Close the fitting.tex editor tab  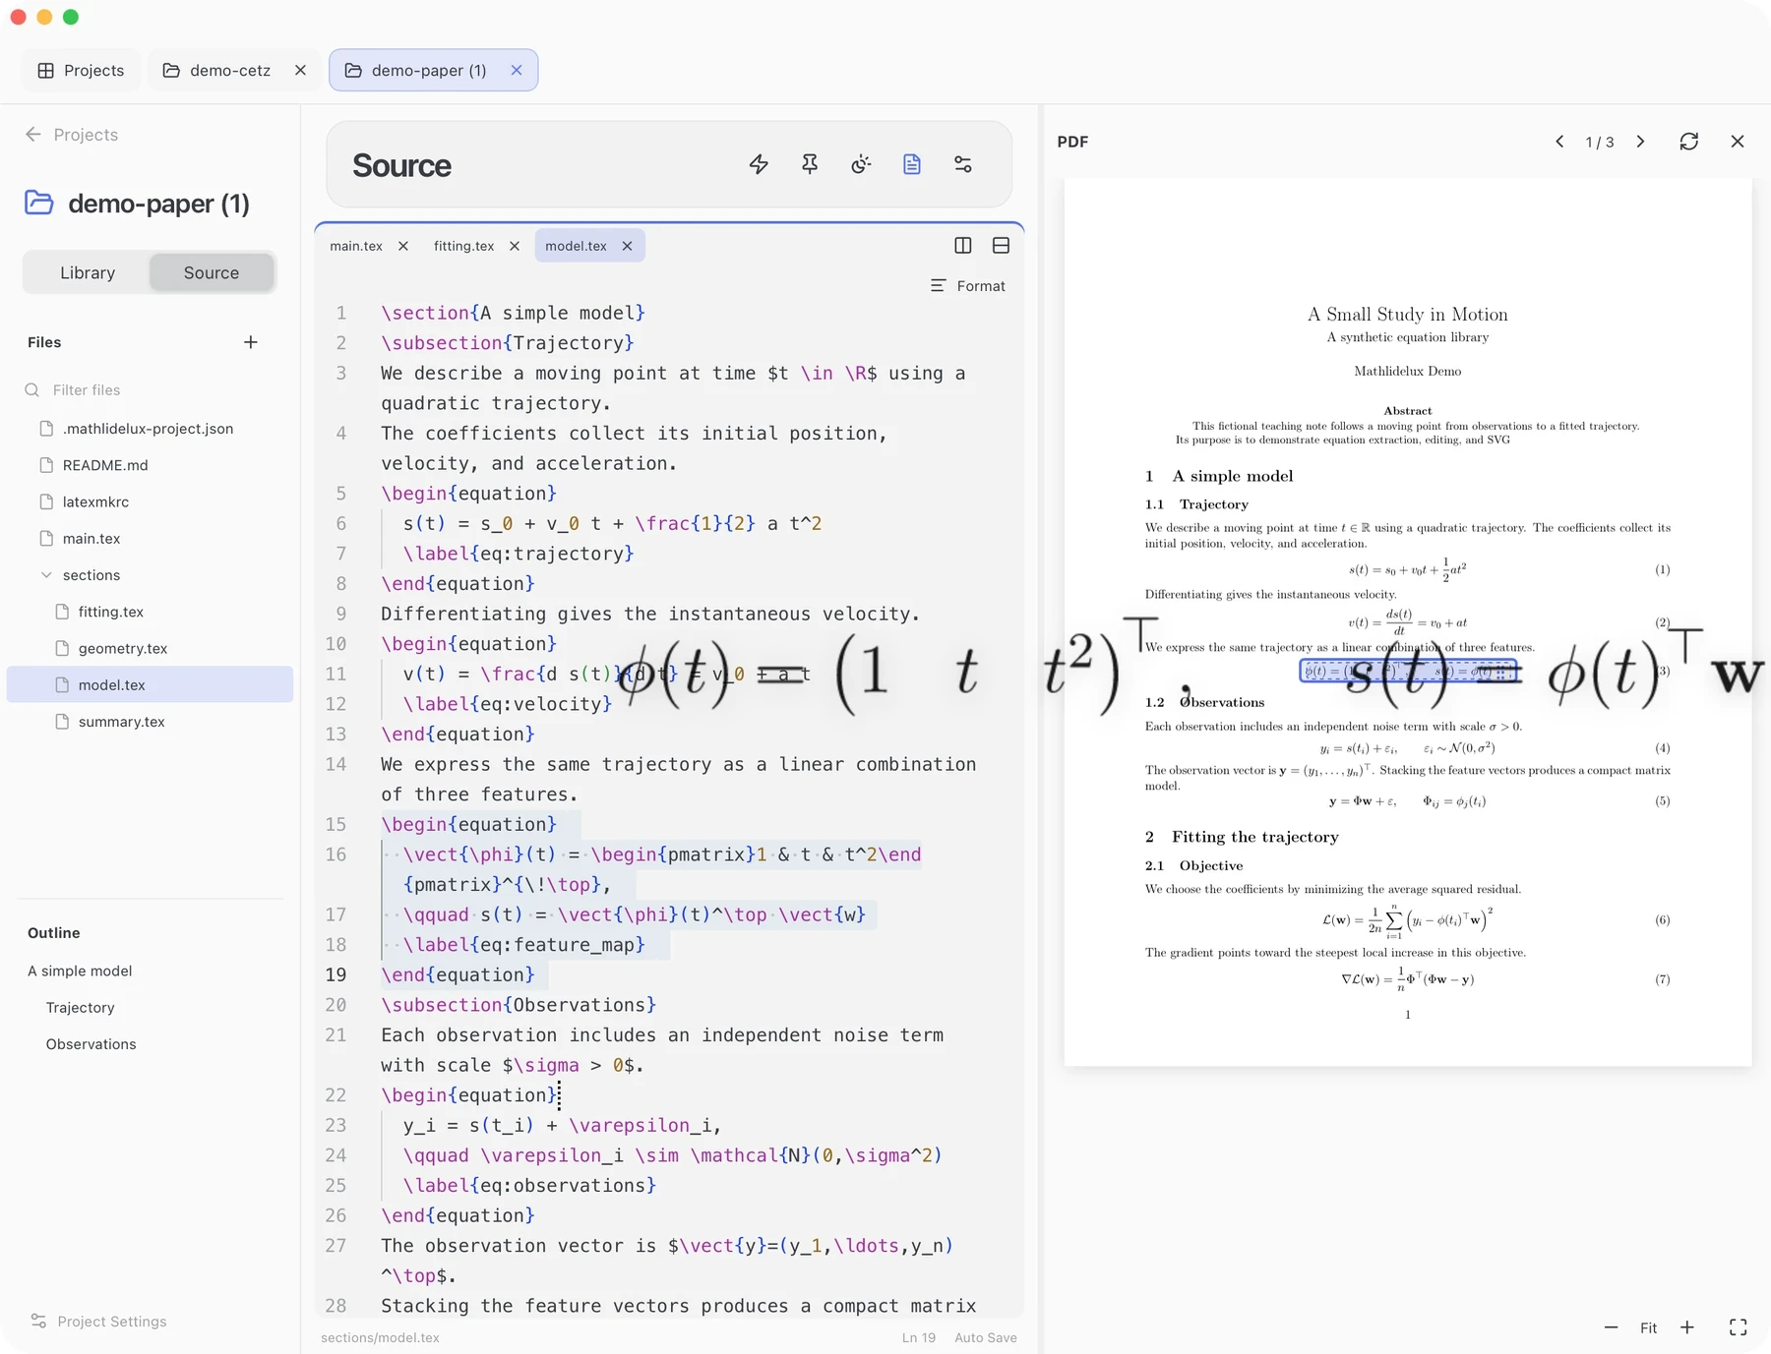(515, 246)
